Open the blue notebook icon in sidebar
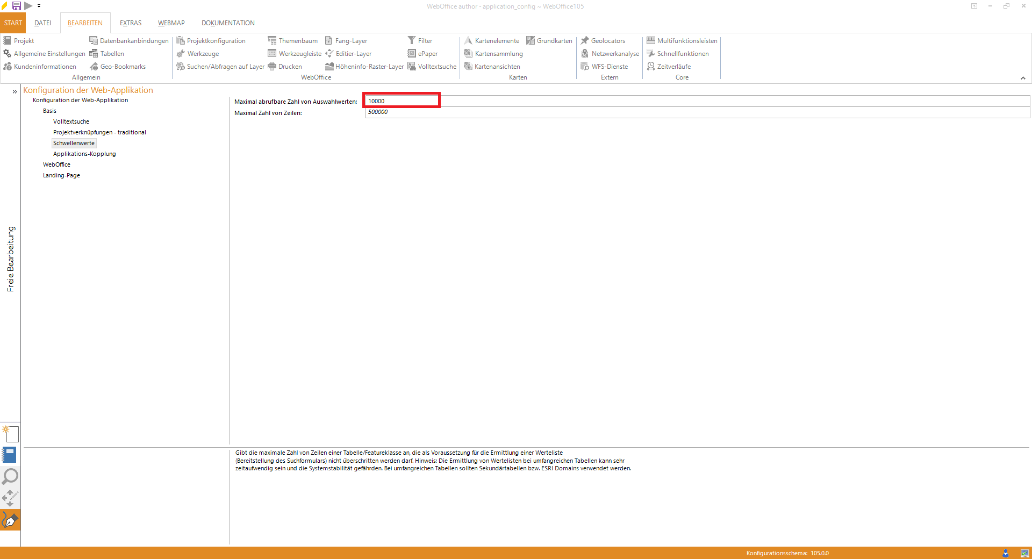1032x559 pixels. [x=10, y=455]
